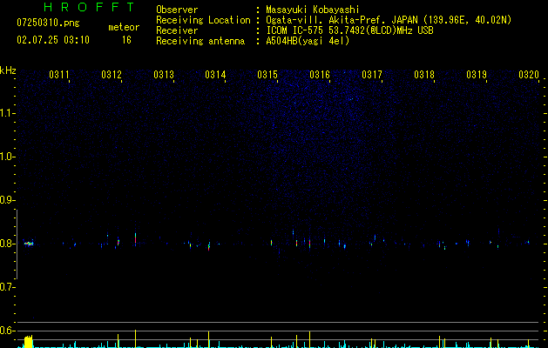Click the Receiving Location label

[203, 20]
